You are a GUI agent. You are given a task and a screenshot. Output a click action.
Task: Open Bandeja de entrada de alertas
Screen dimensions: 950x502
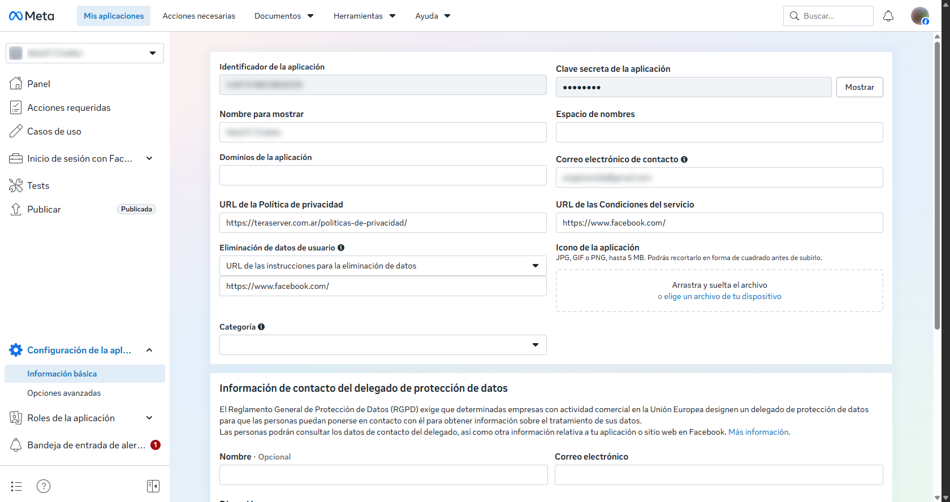pyautogui.click(x=85, y=445)
